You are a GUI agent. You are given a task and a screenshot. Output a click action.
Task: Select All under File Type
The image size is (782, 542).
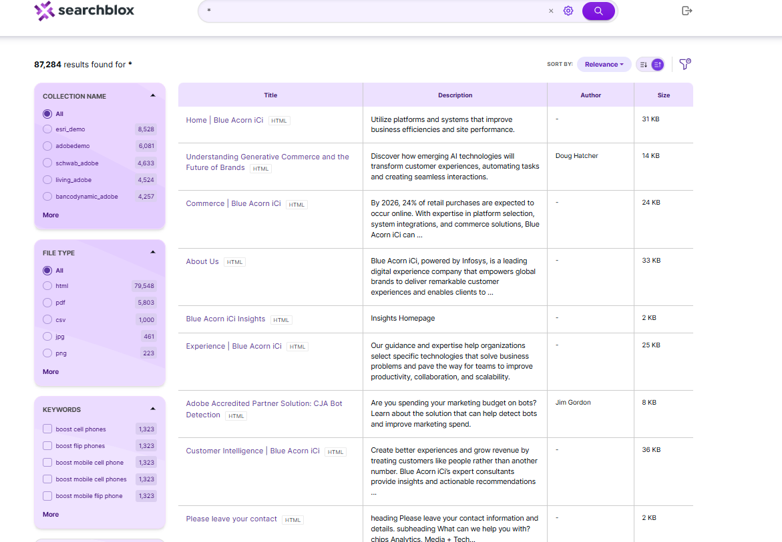(x=47, y=271)
